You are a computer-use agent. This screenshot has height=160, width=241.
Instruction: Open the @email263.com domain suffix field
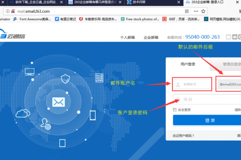coord(229,84)
